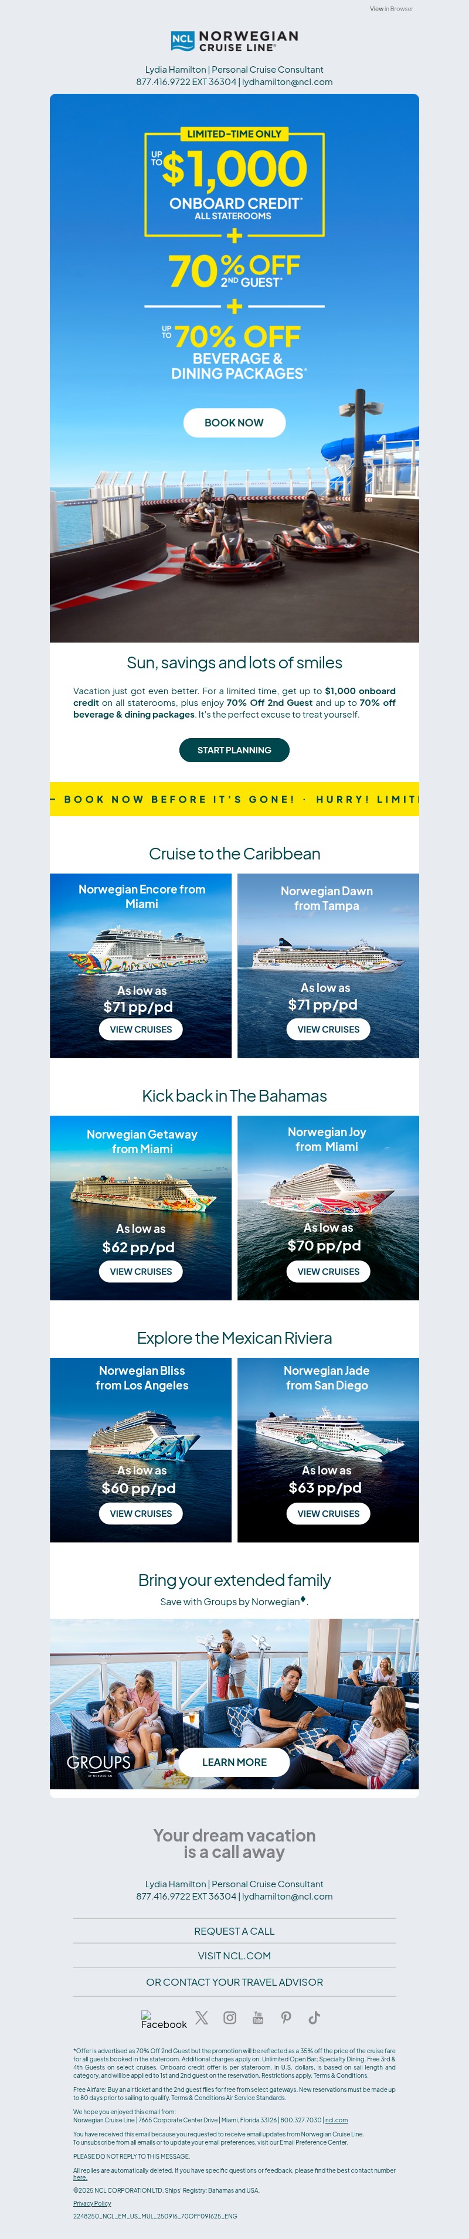View cruises for Norwegian Encore from Miami
The width and height of the screenshot is (469, 2239).
[x=141, y=1029]
